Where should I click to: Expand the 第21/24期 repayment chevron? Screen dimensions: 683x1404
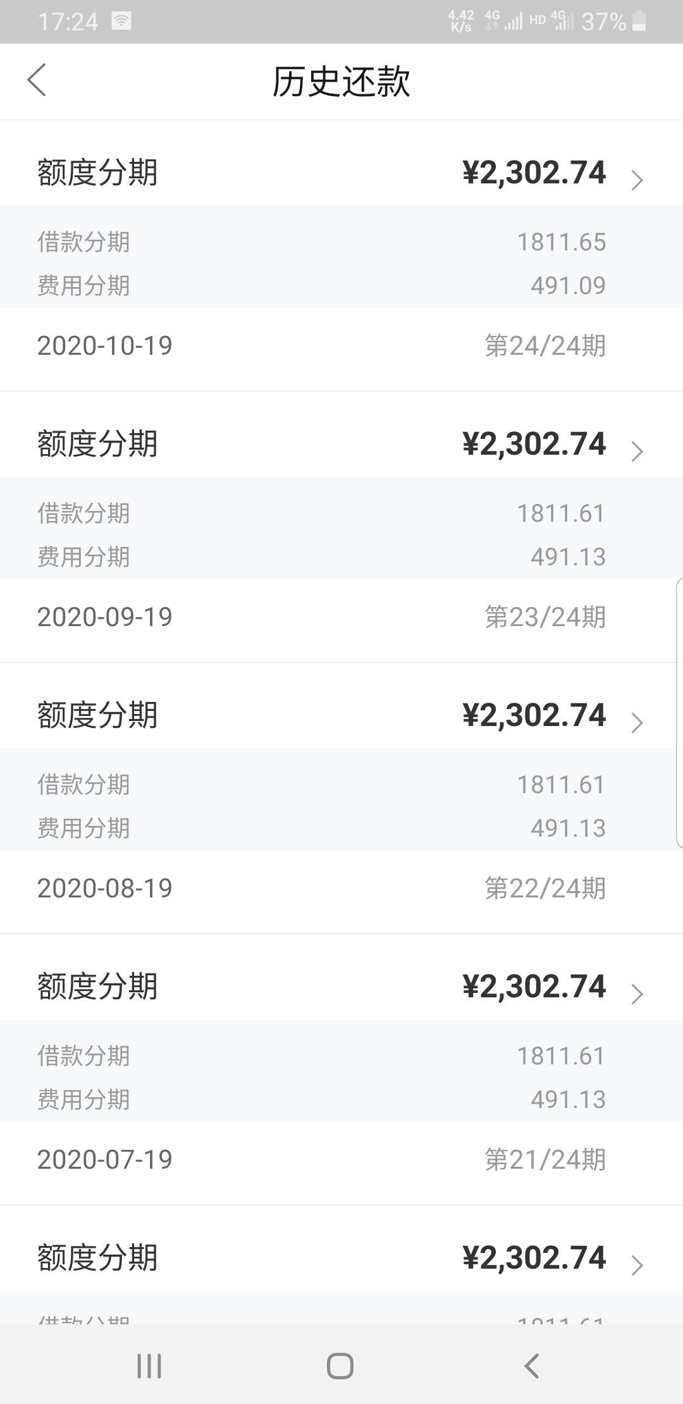point(637,995)
